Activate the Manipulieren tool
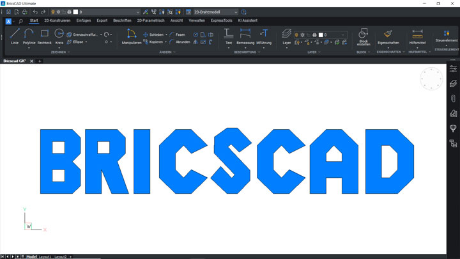 pos(132,36)
